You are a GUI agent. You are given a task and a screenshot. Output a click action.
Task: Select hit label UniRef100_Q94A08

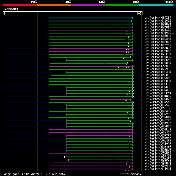coord(158,163)
